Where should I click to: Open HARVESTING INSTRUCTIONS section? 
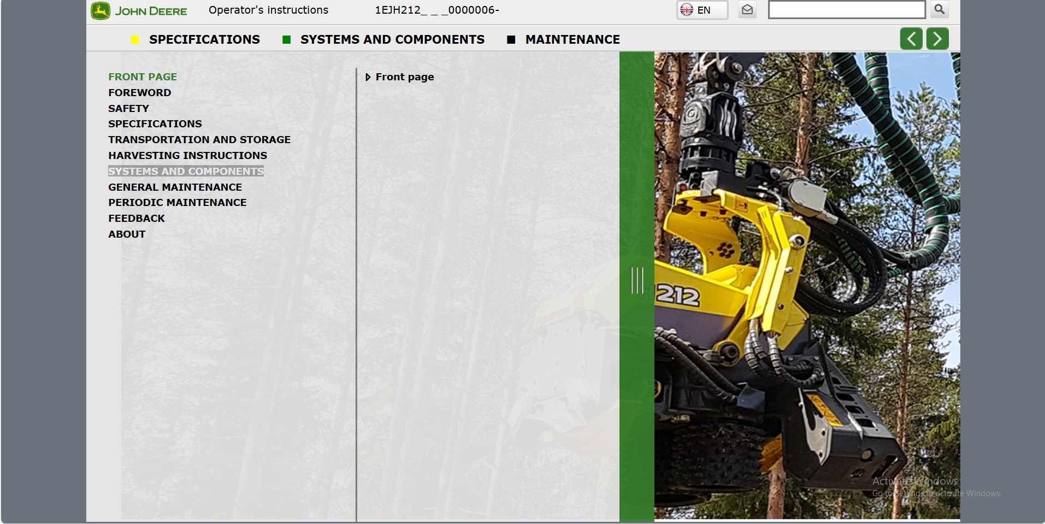(x=187, y=155)
